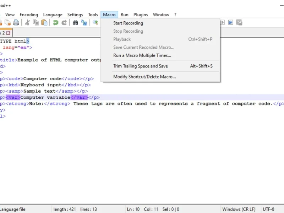Click the 'TYPE html' doctype line

click(13, 41)
